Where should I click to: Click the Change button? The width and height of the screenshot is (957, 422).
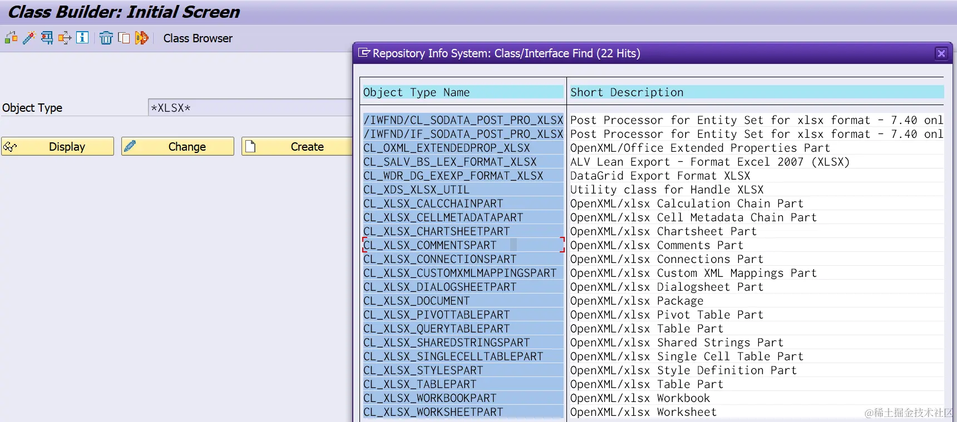click(177, 146)
